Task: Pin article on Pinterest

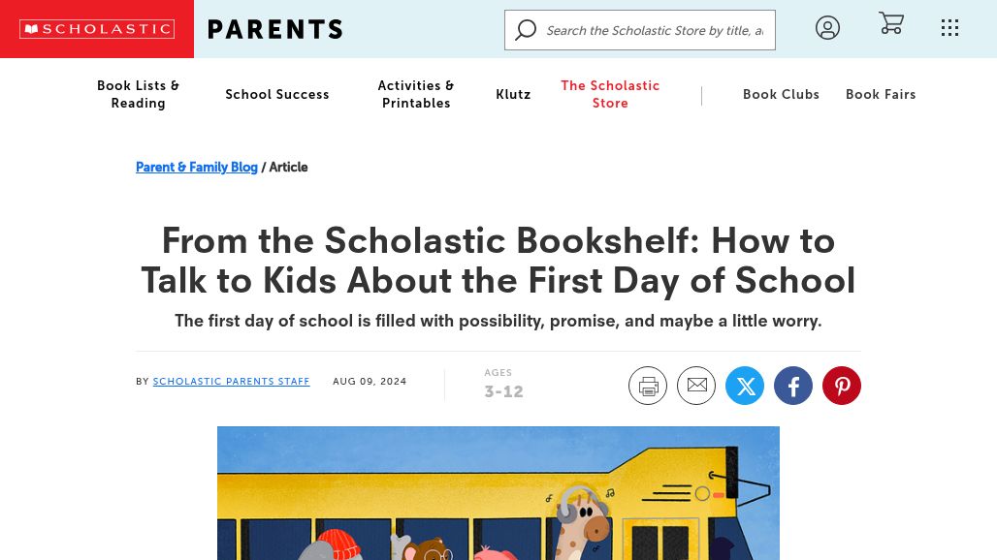Action: (x=842, y=386)
